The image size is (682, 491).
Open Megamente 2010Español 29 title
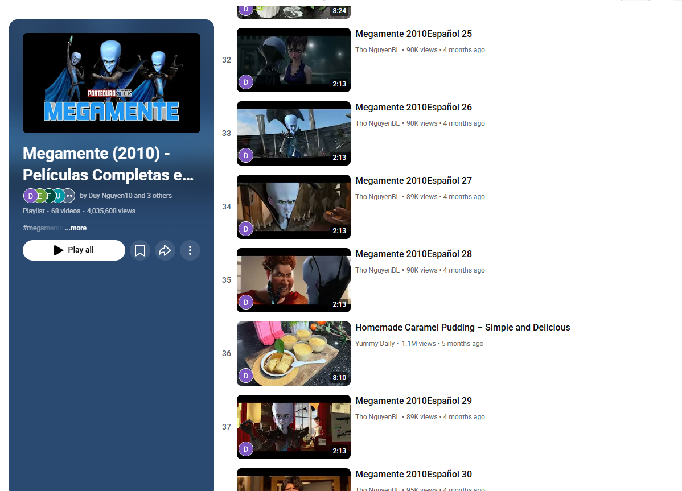point(414,401)
